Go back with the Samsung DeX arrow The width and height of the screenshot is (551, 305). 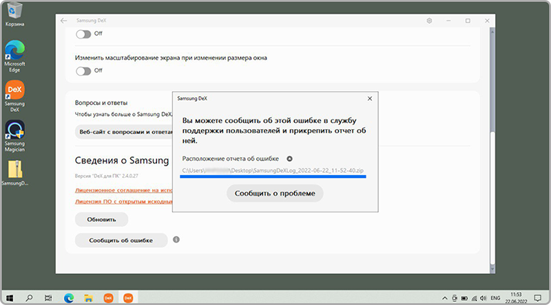click(x=63, y=21)
